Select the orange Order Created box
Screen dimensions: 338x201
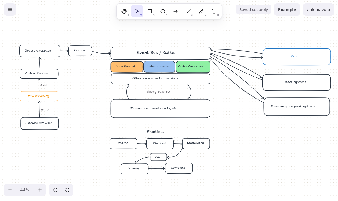(x=127, y=66)
